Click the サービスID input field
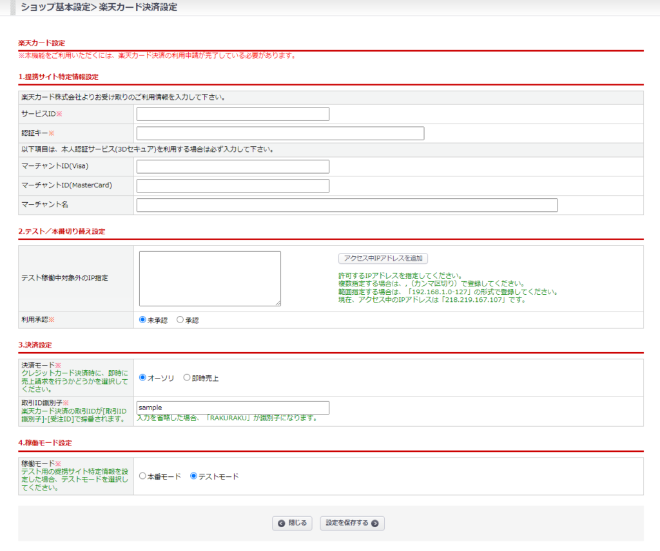Image resolution: width=660 pixels, height=551 pixels. 233,114
